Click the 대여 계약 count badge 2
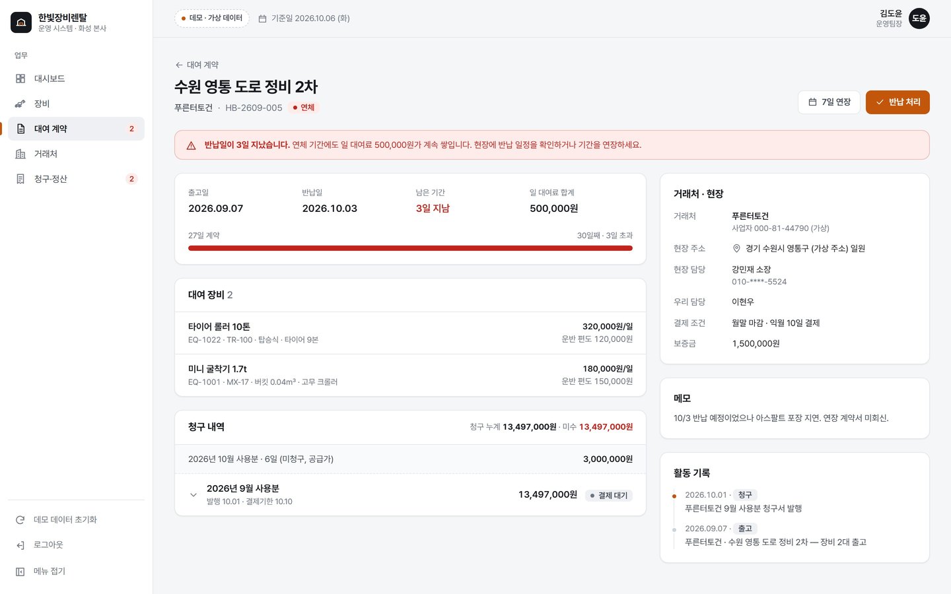The width and height of the screenshot is (951, 594). (131, 129)
